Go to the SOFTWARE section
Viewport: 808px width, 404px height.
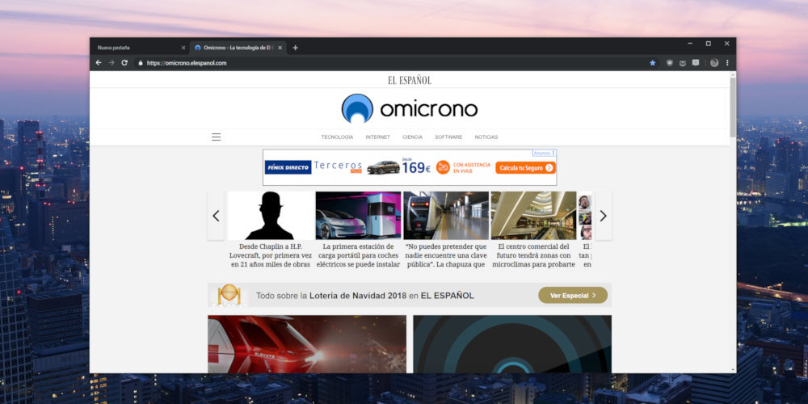click(x=448, y=137)
